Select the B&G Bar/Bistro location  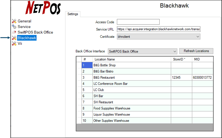click(132, 71)
